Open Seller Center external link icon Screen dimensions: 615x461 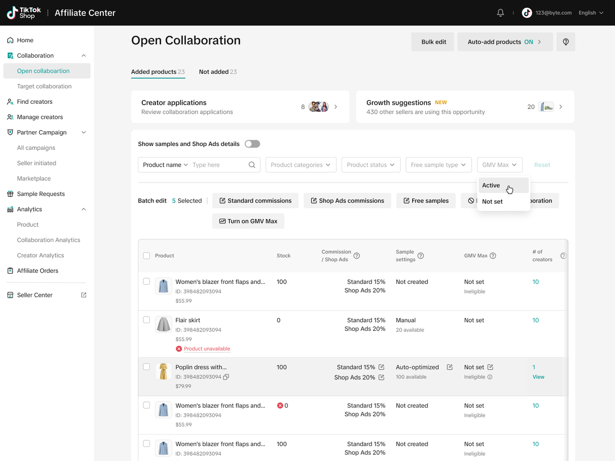pyautogui.click(x=84, y=295)
